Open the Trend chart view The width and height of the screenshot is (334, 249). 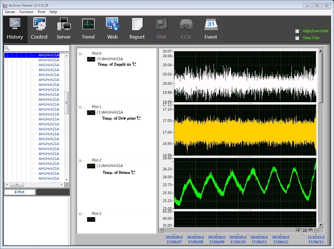88,29
